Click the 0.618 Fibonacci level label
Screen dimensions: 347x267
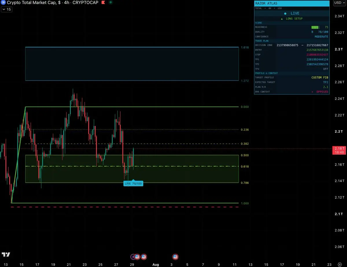point(245,166)
